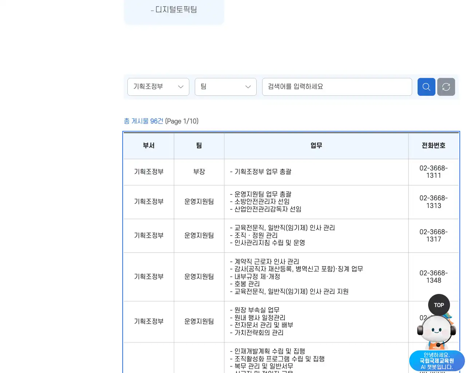
Task: Click 운영지원팀 in the 02-3668-1313 row
Action: [199, 201]
